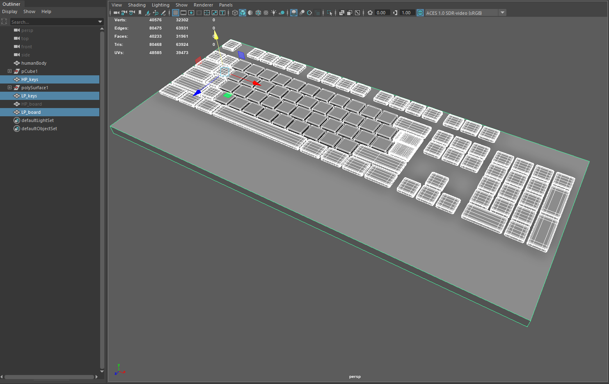
Task: Select the shaded display mode cube icon
Action: (243, 13)
